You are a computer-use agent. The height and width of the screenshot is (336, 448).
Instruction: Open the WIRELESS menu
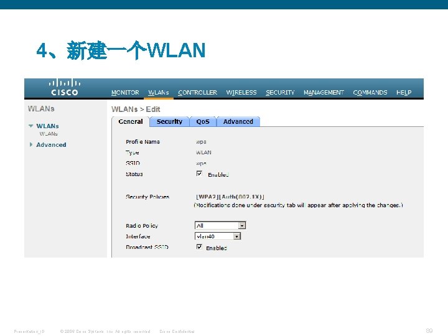pyautogui.click(x=241, y=93)
